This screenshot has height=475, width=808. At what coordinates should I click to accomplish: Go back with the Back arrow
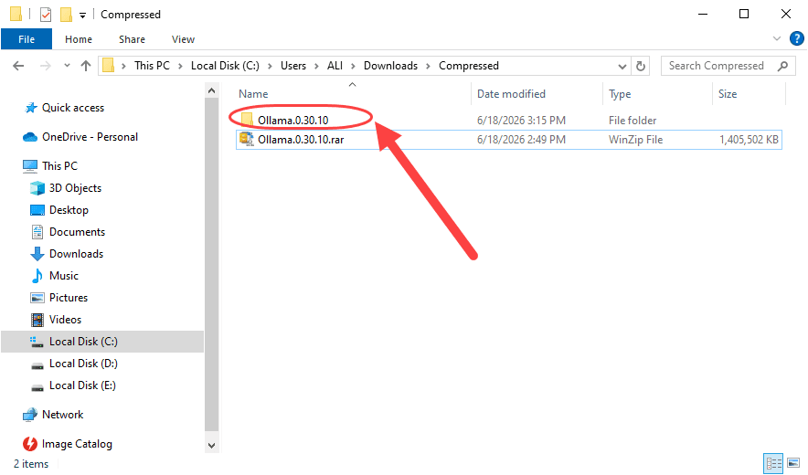[x=18, y=66]
